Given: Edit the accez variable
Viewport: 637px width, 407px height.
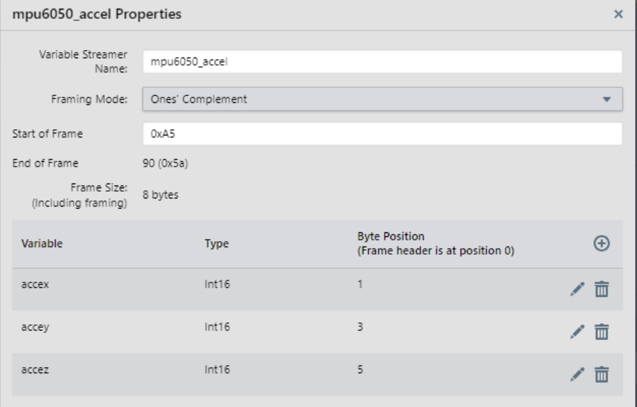Looking at the screenshot, I should [x=577, y=374].
